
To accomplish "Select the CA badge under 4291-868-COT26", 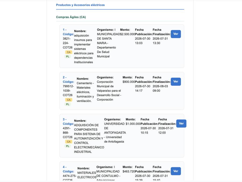I will tap(69, 142).
